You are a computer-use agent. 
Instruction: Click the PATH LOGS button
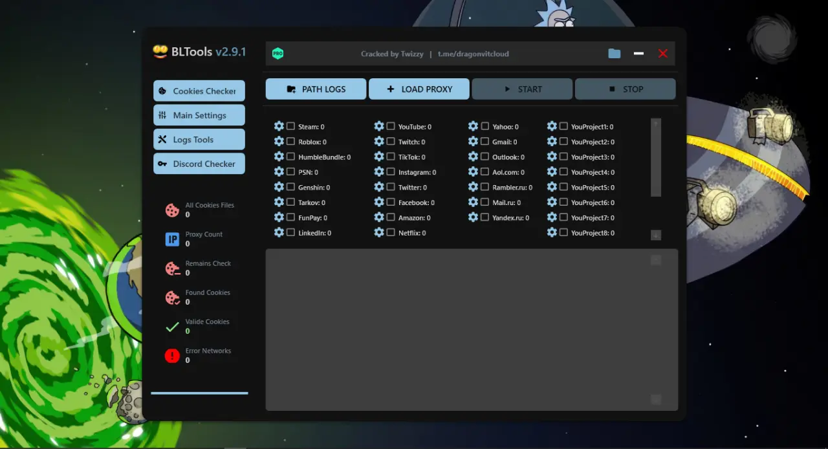pos(316,89)
